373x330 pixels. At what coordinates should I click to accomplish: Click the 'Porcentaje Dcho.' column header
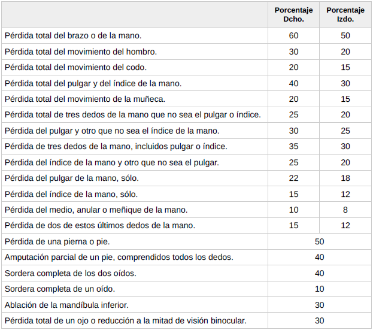[293, 14]
